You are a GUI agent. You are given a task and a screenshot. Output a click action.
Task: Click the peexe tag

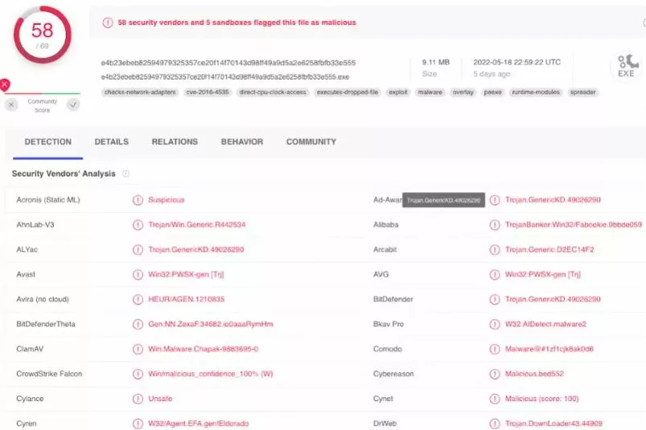[492, 92]
